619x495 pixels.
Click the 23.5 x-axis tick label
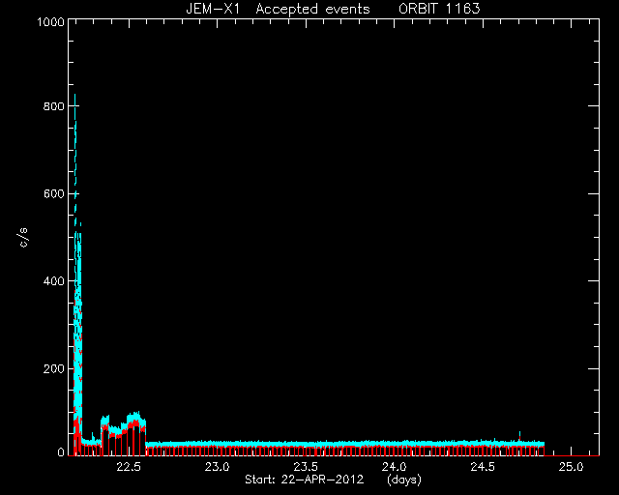tap(306, 467)
